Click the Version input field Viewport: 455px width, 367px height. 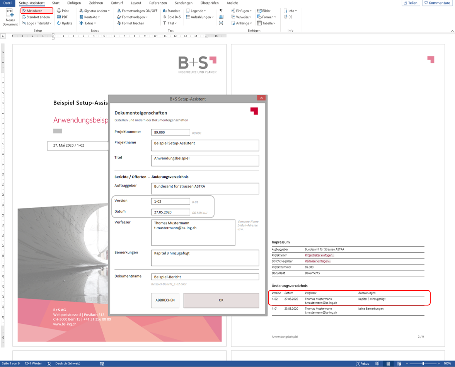170,201
